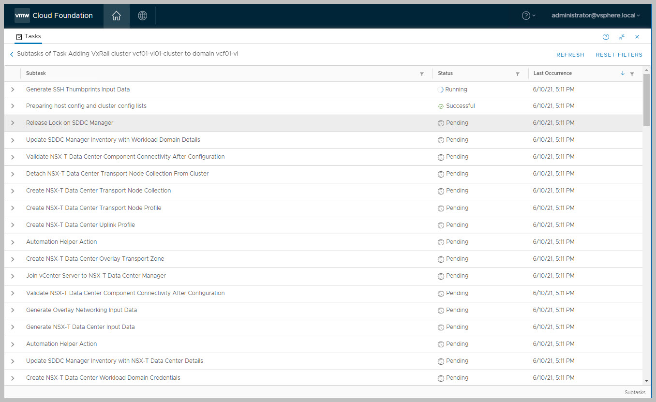Open administrator@vsphere.local user menu

[595, 15]
